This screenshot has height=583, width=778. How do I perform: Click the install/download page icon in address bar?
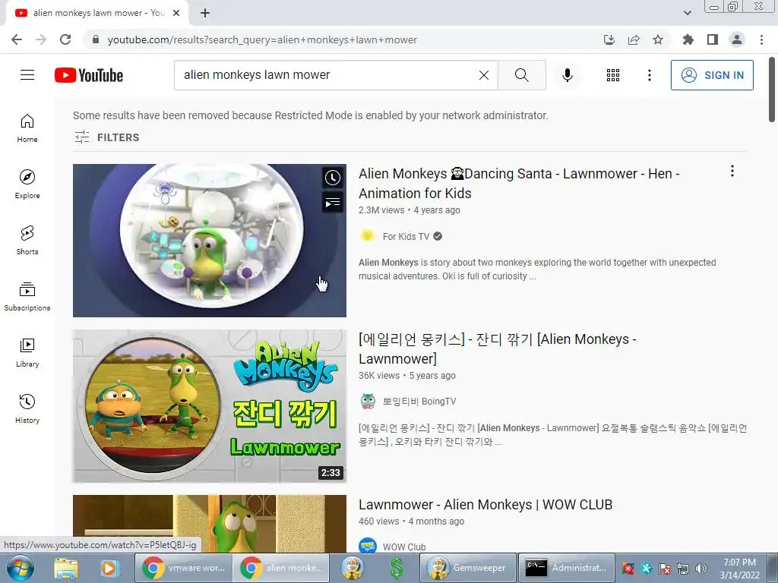pos(609,39)
